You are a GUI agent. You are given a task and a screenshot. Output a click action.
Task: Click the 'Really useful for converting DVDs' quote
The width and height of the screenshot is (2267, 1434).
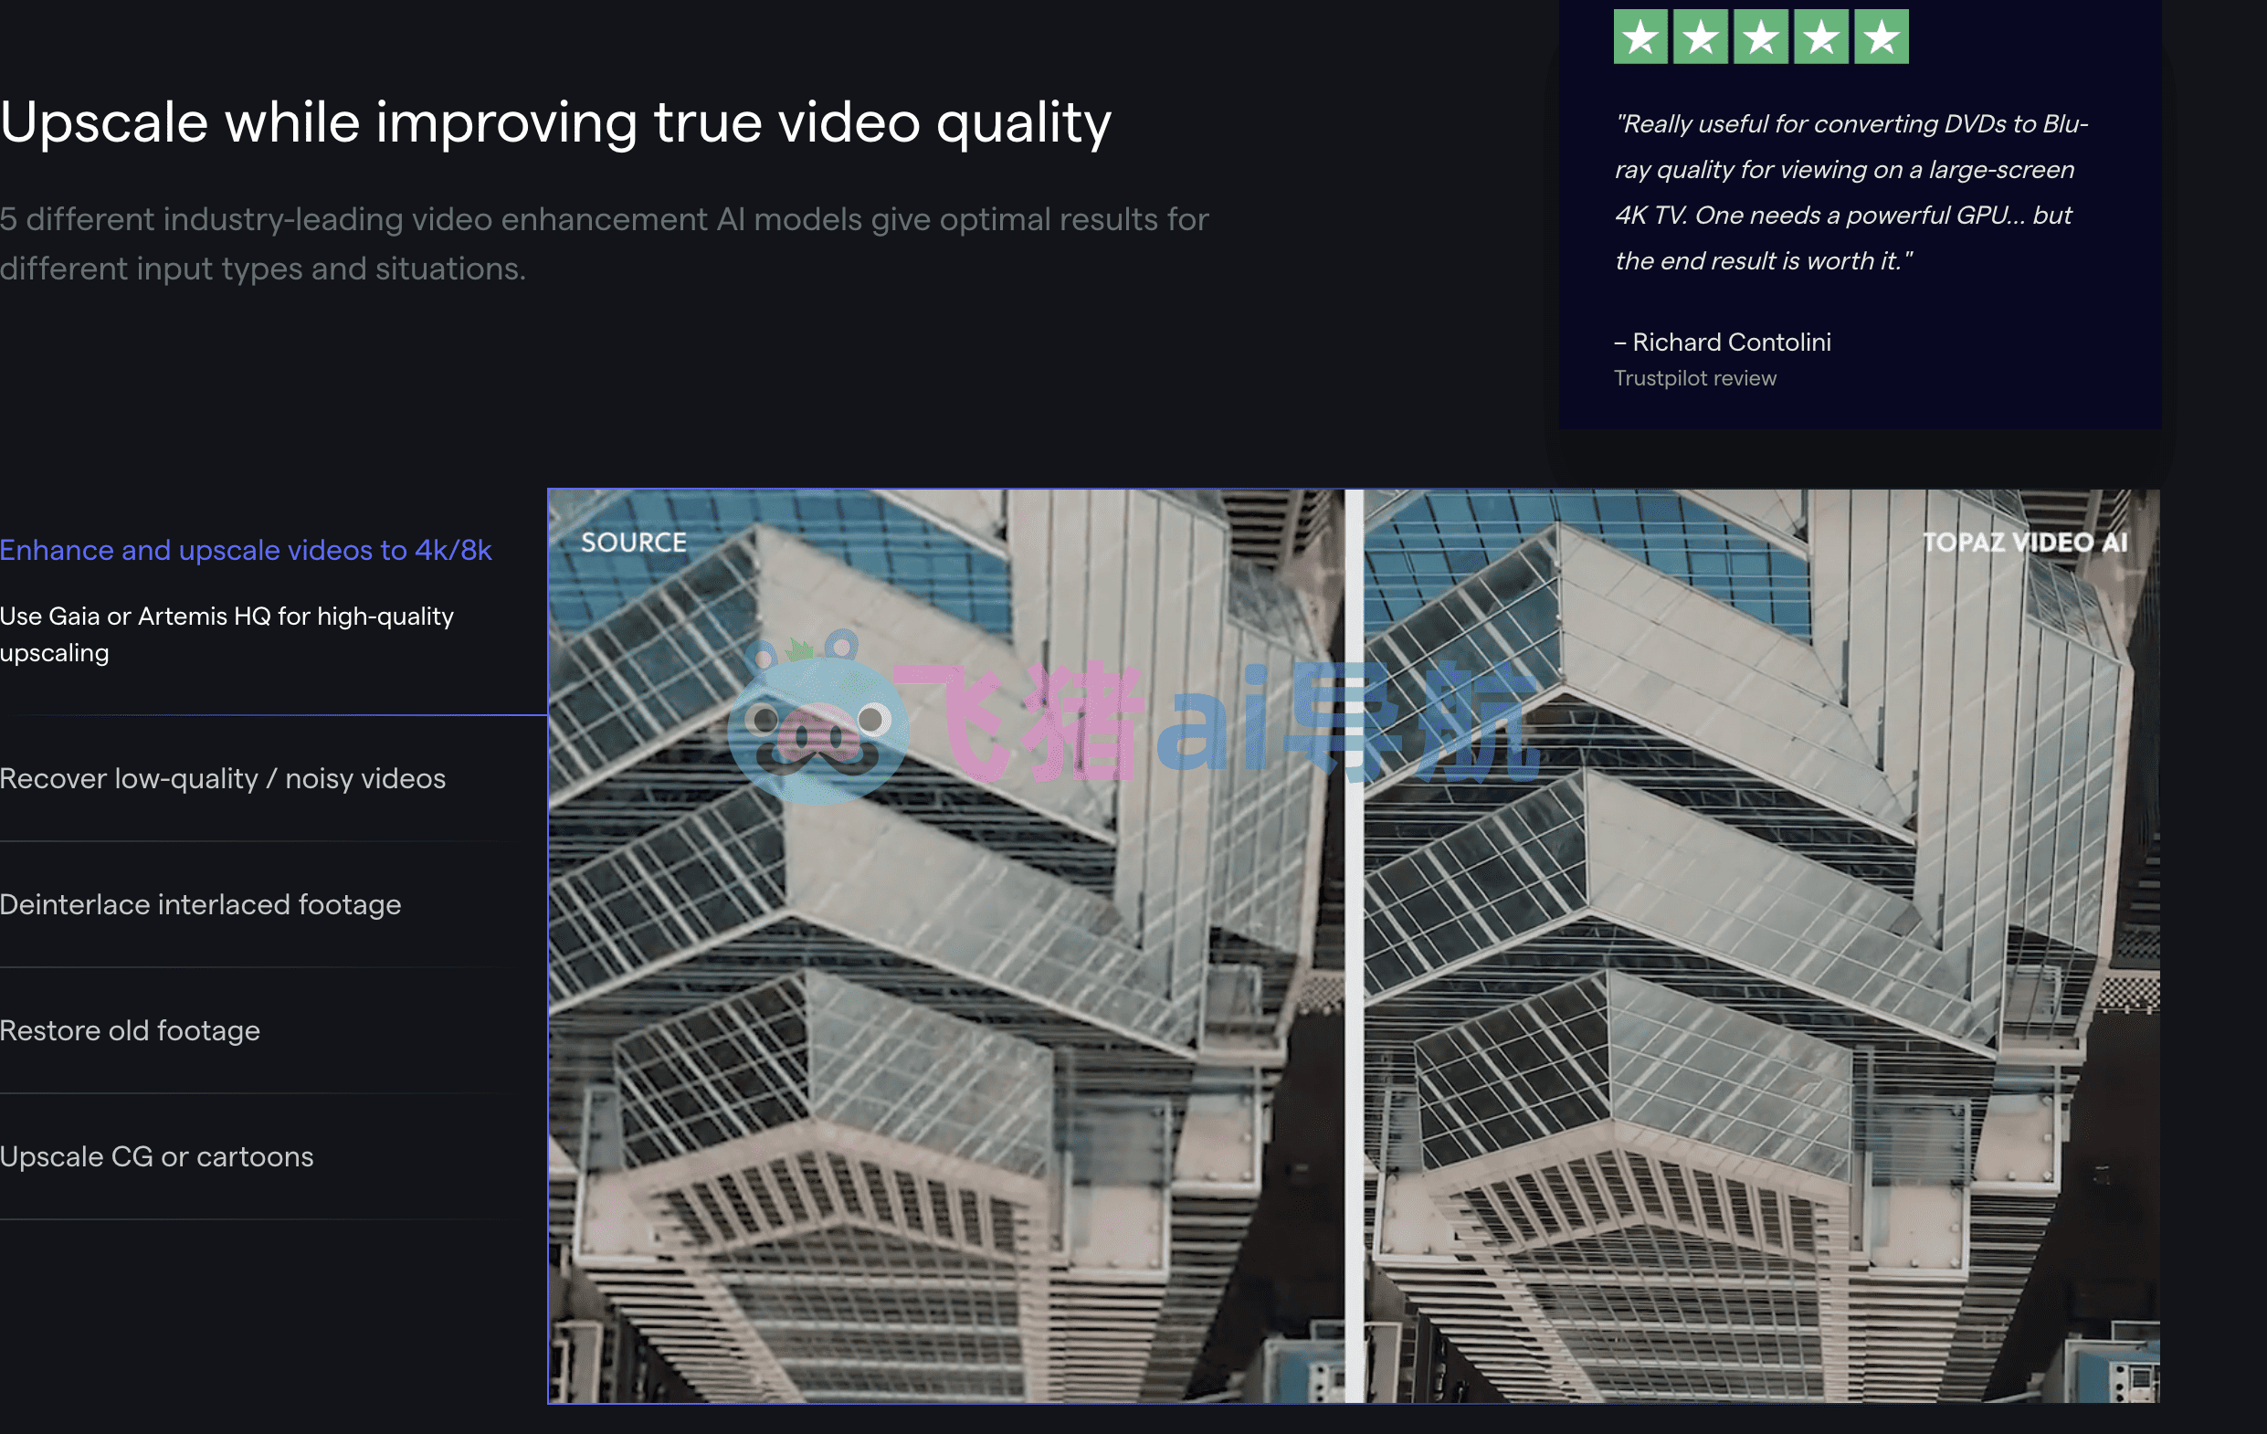[x=1851, y=193]
